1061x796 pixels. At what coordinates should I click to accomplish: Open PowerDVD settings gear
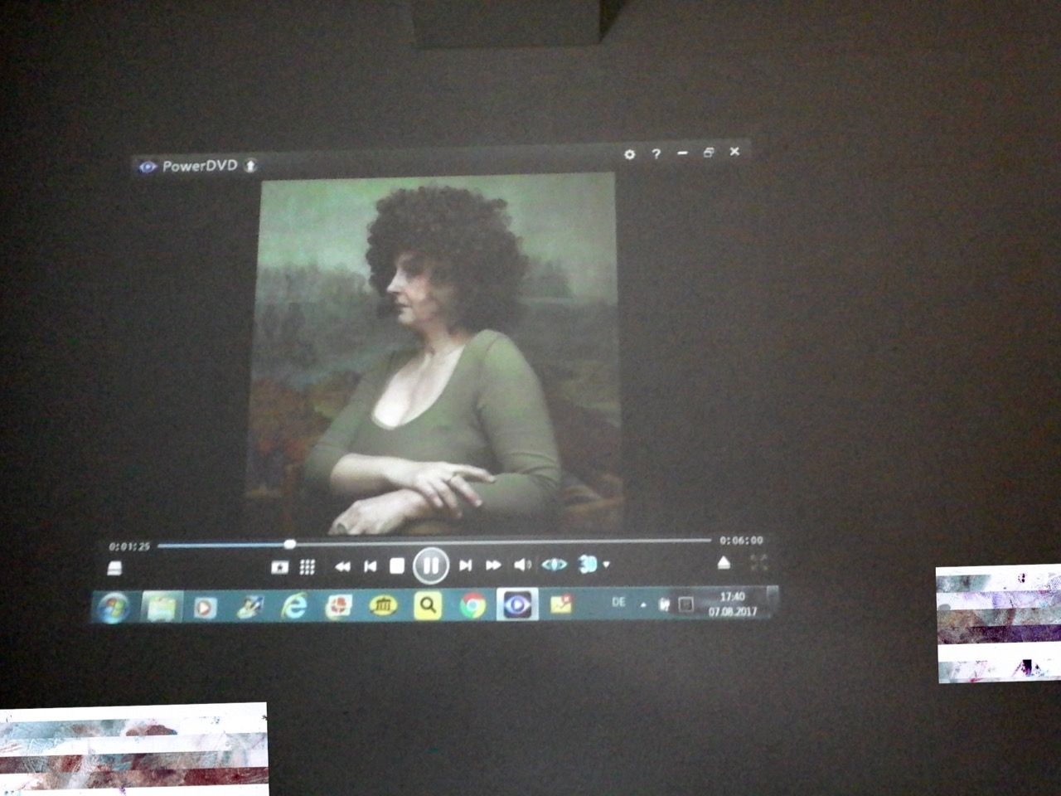click(x=629, y=154)
